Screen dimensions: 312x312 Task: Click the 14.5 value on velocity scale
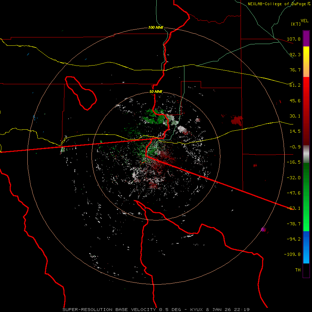pos(295,131)
